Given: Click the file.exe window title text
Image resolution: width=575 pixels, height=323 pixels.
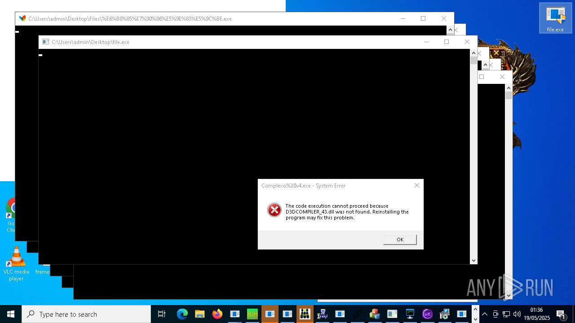Looking at the screenshot, I should [x=90, y=42].
